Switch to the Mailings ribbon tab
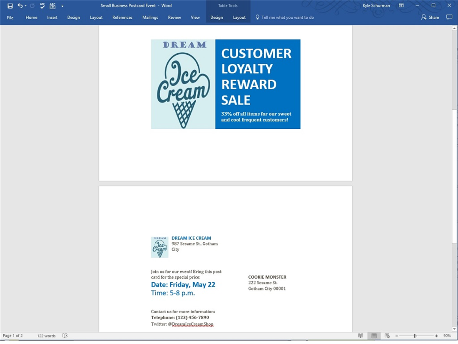The height and width of the screenshot is (344, 458). click(x=150, y=17)
